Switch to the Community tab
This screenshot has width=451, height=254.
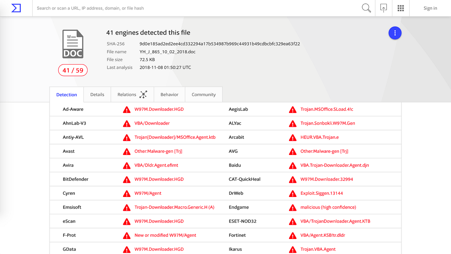(x=203, y=94)
